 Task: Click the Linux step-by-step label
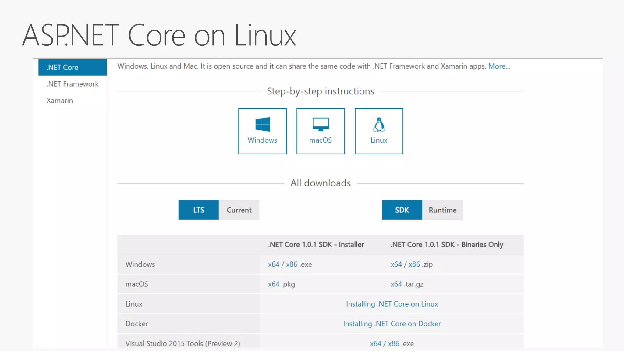pyautogui.click(x=379, y=140)
